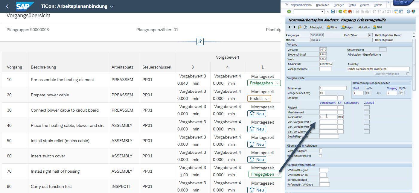The image size is (419, 193).
Task: Click the pin icon under the header
Action: [x=200, y=41]
